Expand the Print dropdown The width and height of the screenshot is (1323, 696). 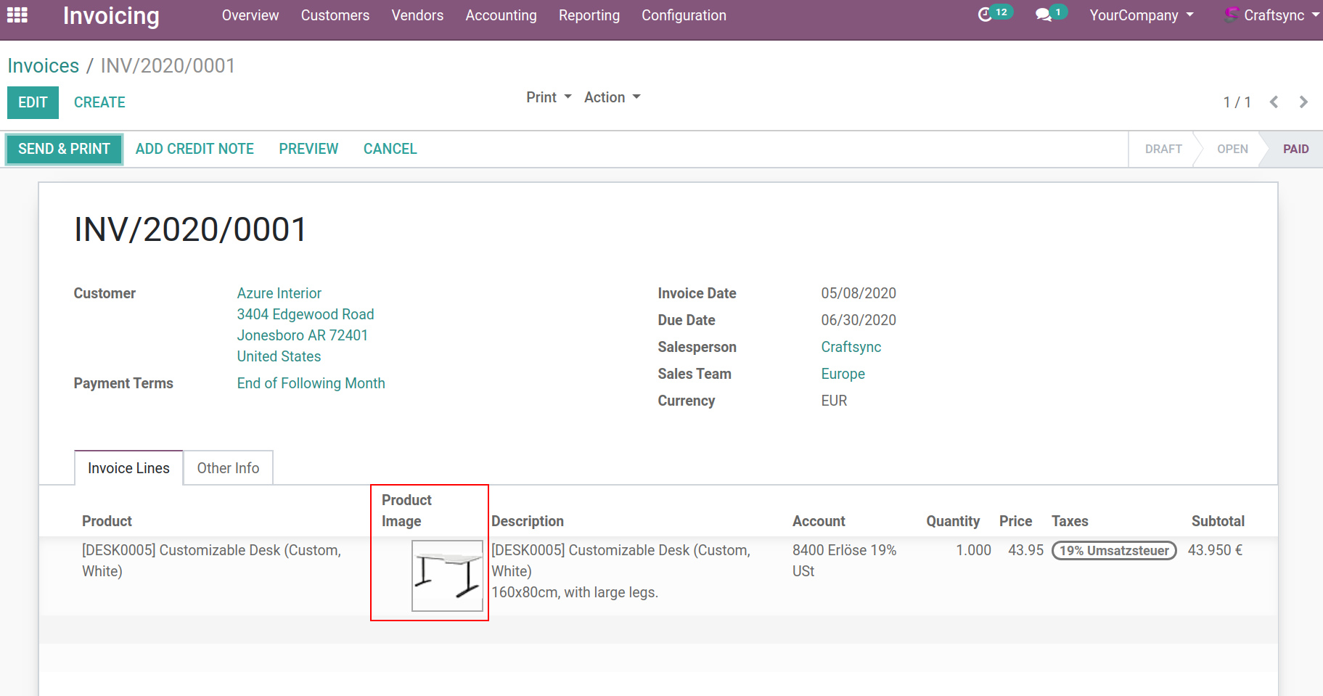tap(549, 97)
